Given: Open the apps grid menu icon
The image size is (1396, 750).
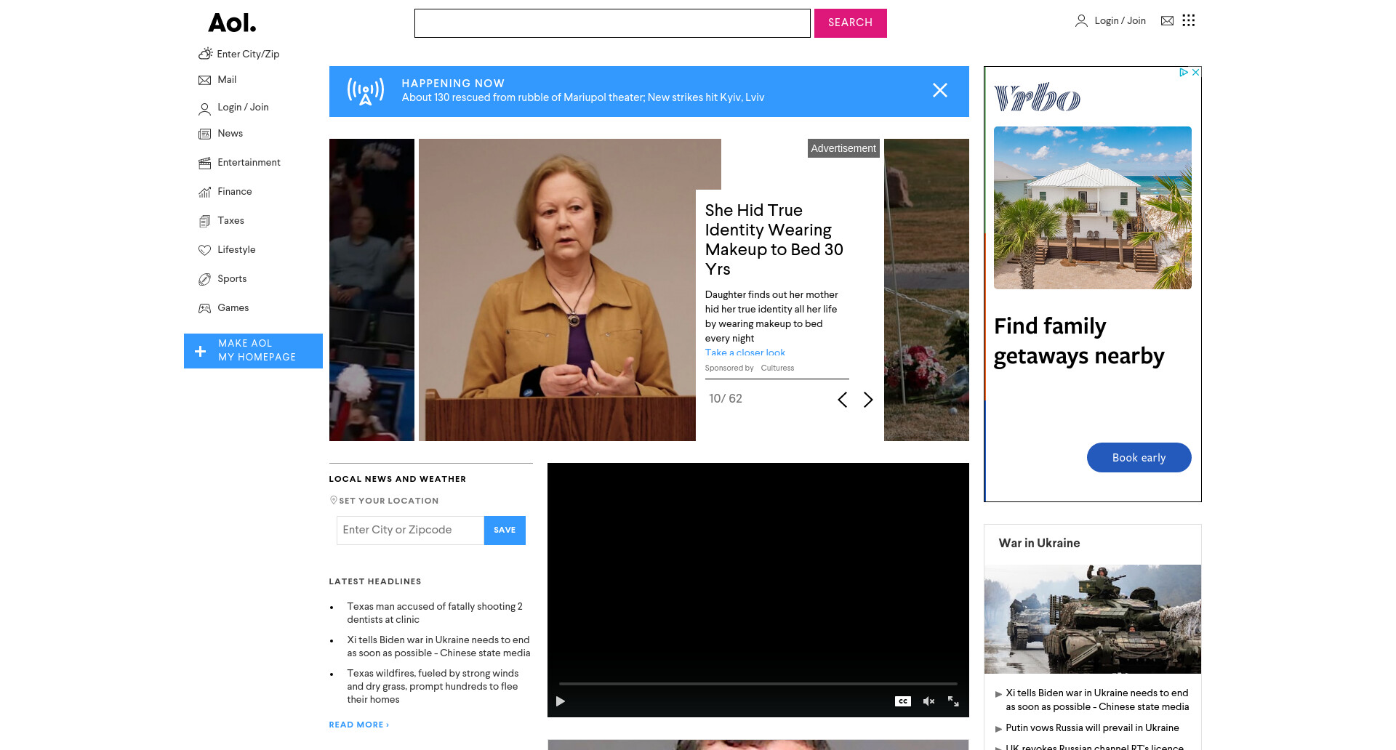Looking at the screenshot, I should point(1189,20).
